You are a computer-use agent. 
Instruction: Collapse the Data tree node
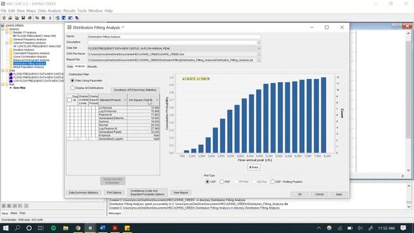point(3,71)
